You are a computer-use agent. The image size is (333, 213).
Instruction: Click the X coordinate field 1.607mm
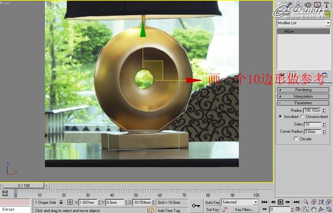88,202
